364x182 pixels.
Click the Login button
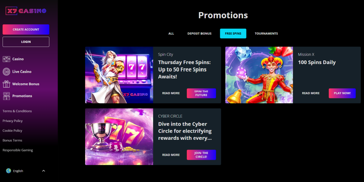tap(26, 42)
